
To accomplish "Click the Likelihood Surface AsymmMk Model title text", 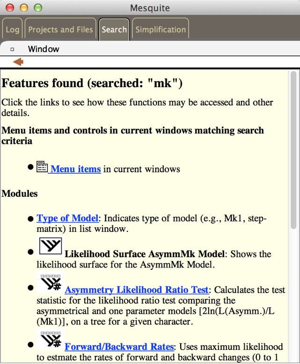I will coord(145,254).
